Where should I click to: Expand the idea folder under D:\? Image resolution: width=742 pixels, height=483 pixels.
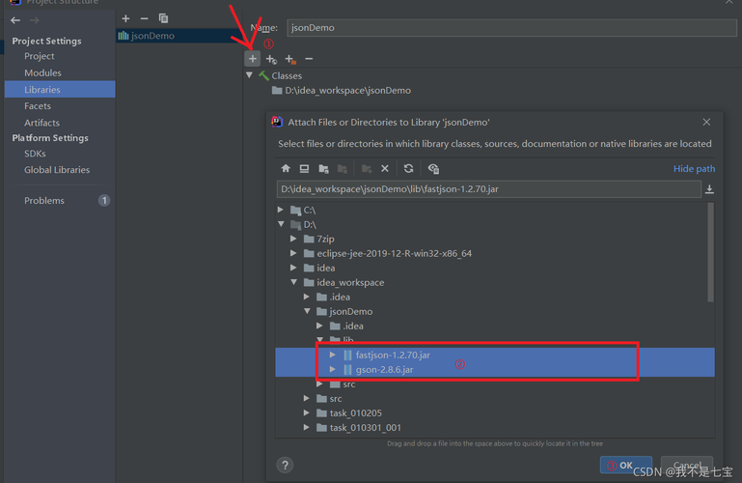(x=293, y=268)
